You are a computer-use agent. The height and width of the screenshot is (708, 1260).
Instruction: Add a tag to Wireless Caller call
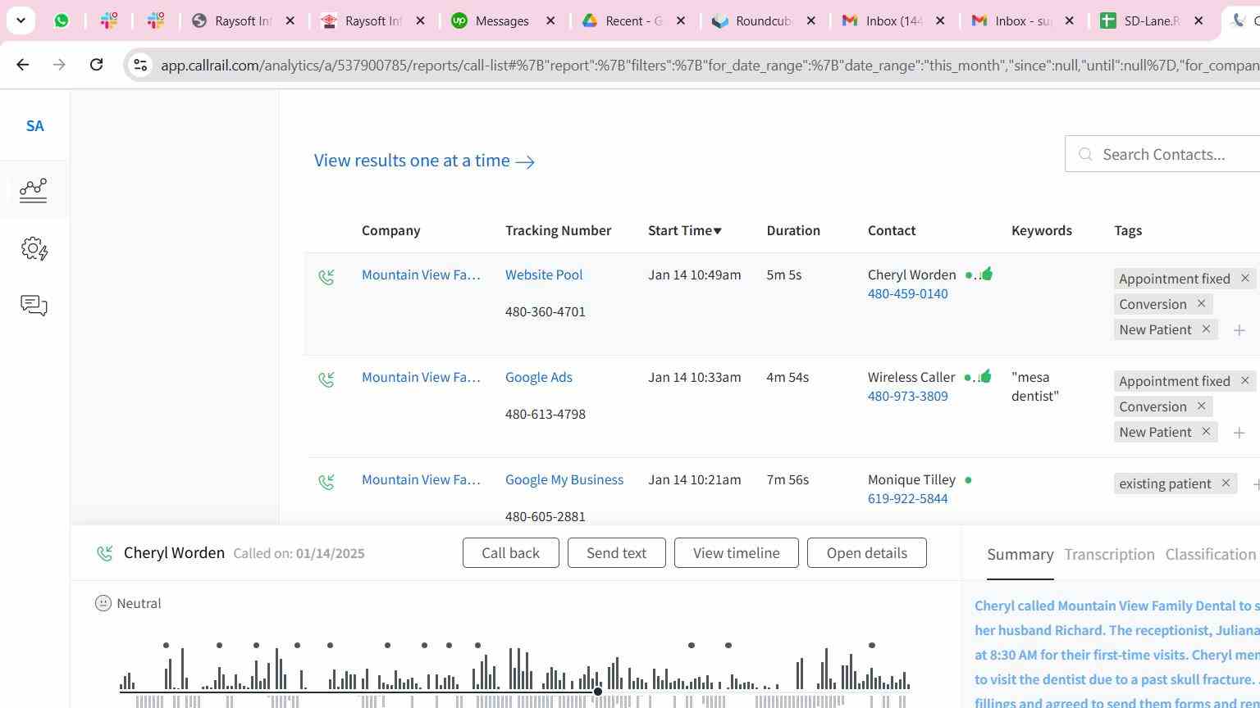pos(1239,433)
